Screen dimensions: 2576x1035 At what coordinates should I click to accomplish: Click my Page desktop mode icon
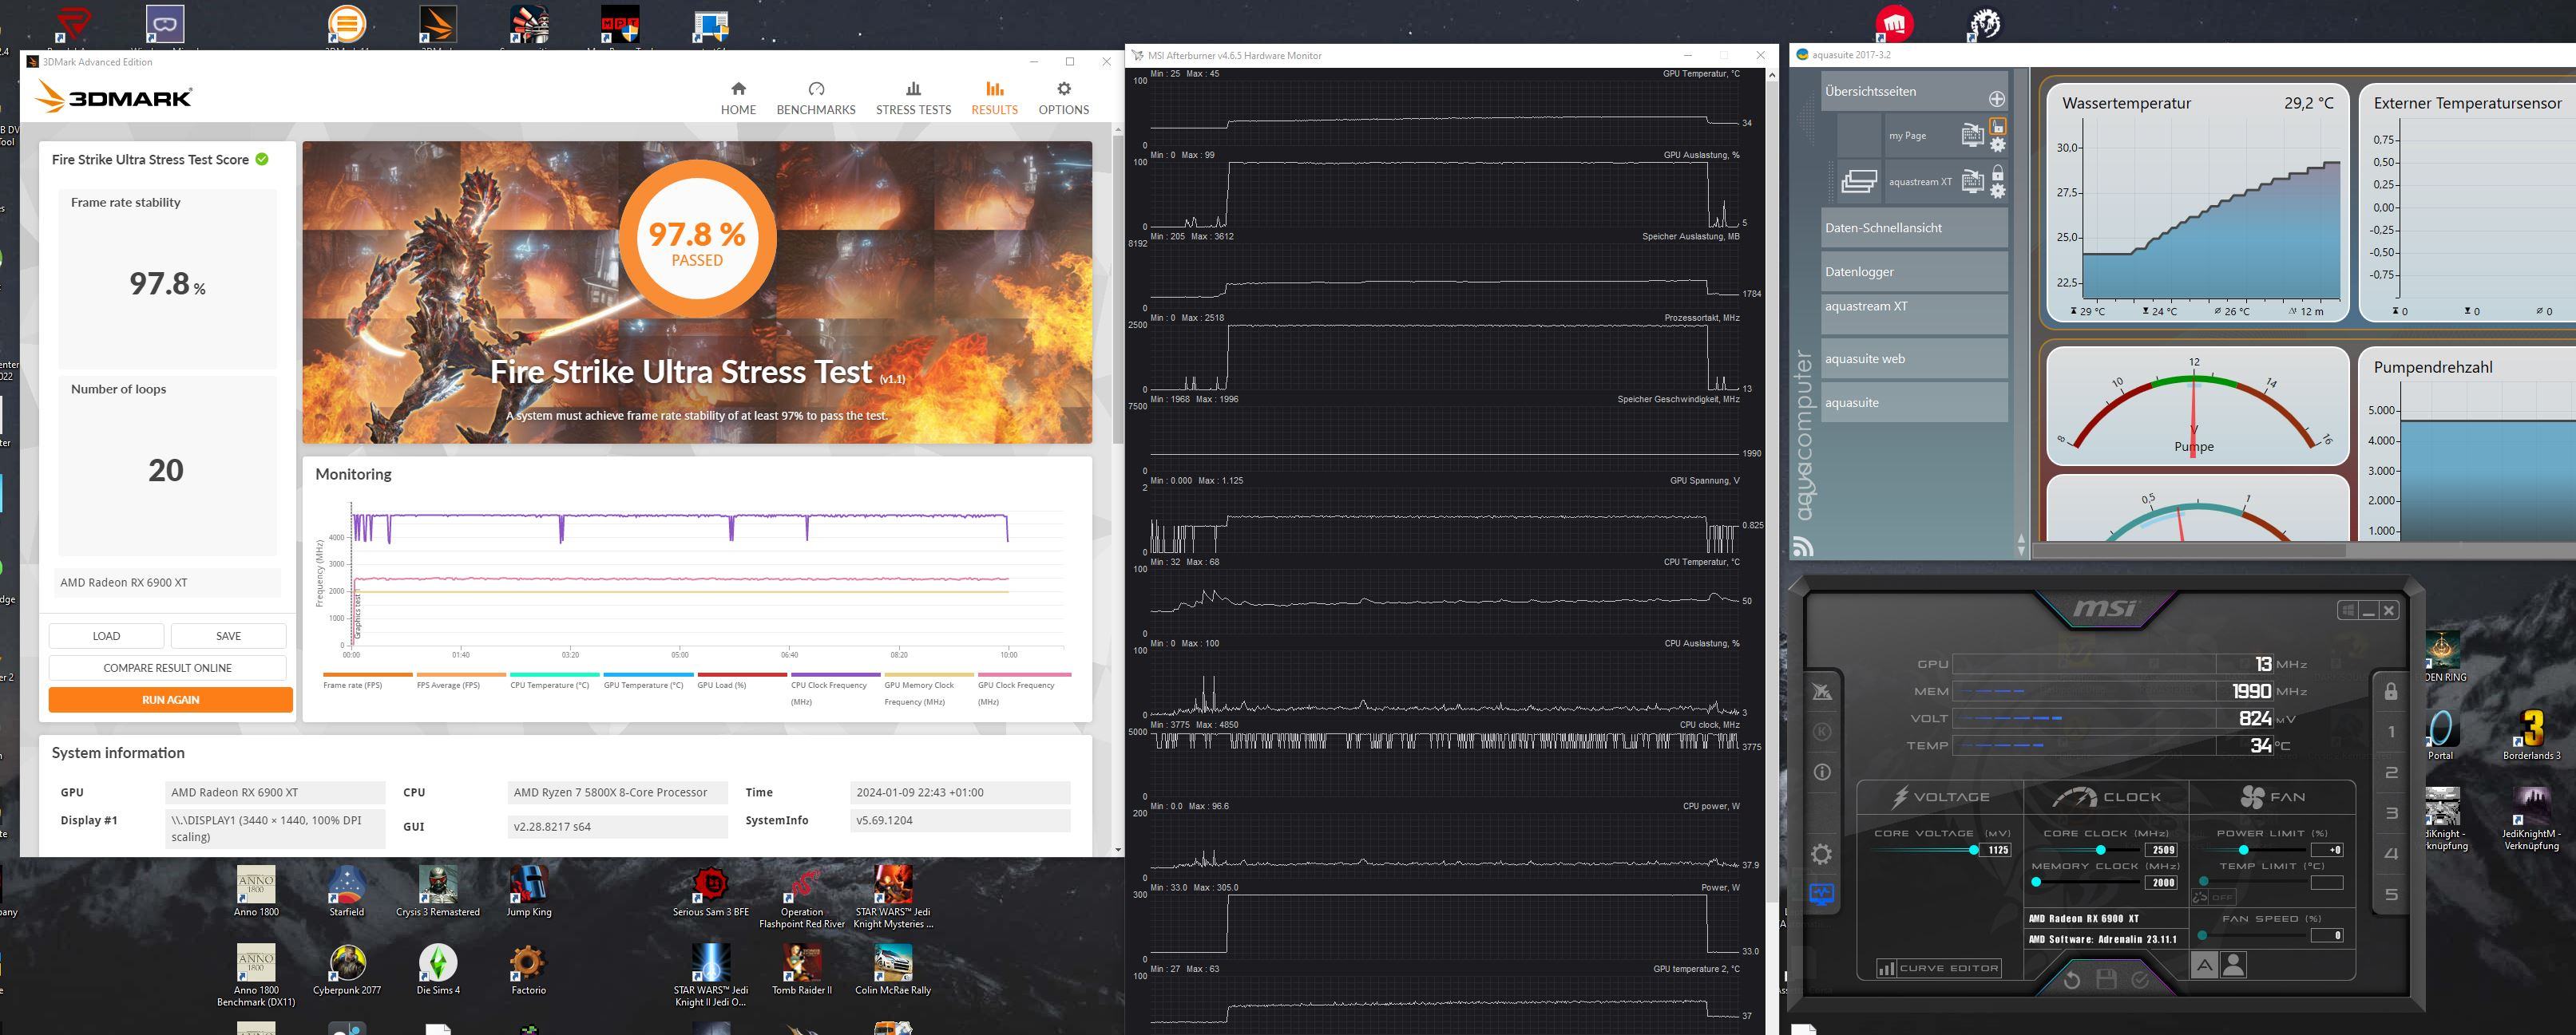[x=1972, y=135]
